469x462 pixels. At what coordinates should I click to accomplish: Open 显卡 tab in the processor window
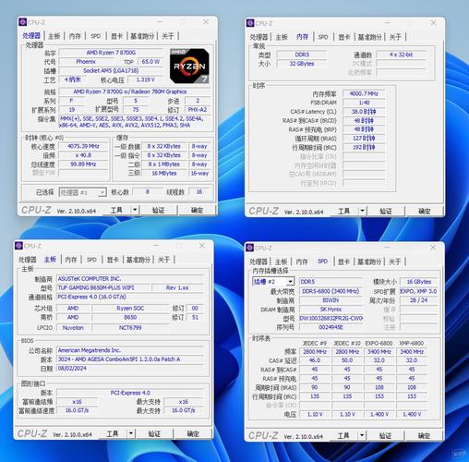pos(116,36)
